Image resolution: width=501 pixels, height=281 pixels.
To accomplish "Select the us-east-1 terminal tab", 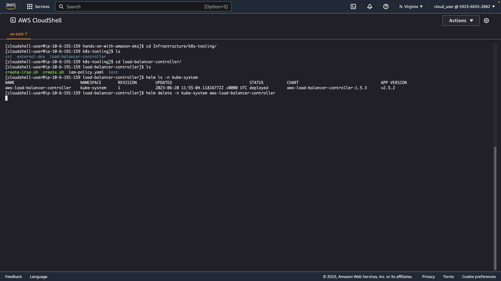I will coord(18,34).
